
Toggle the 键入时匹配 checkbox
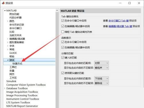pos(63,58)
